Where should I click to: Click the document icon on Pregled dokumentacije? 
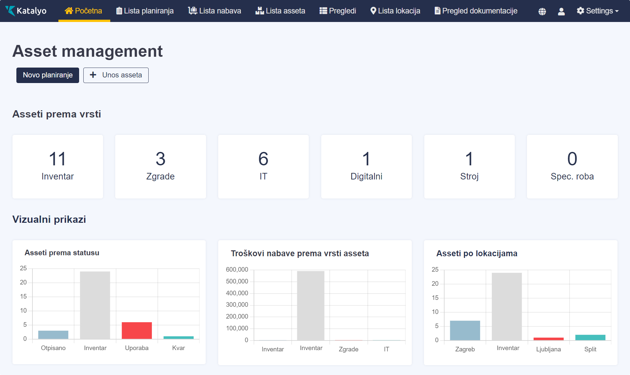pos(437,11)
